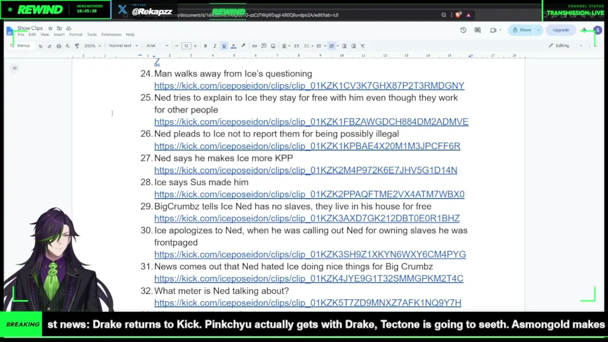The width and height of the screenshot is (608, 342).
Task: Click the Show Clips document title
Action: click(30, 28)
